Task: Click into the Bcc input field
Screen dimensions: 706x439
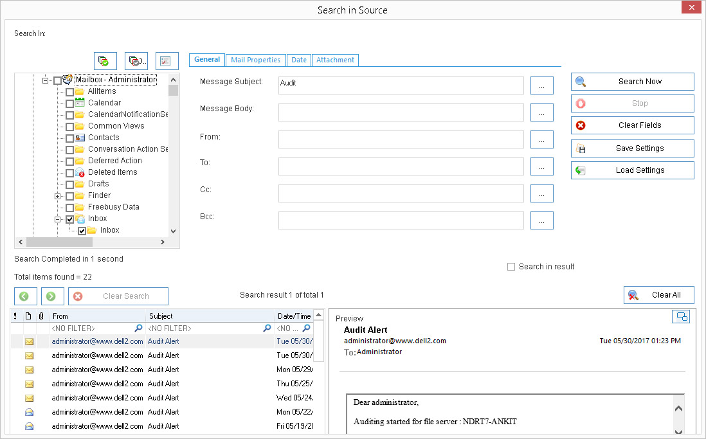Action: tap(401, 220)
